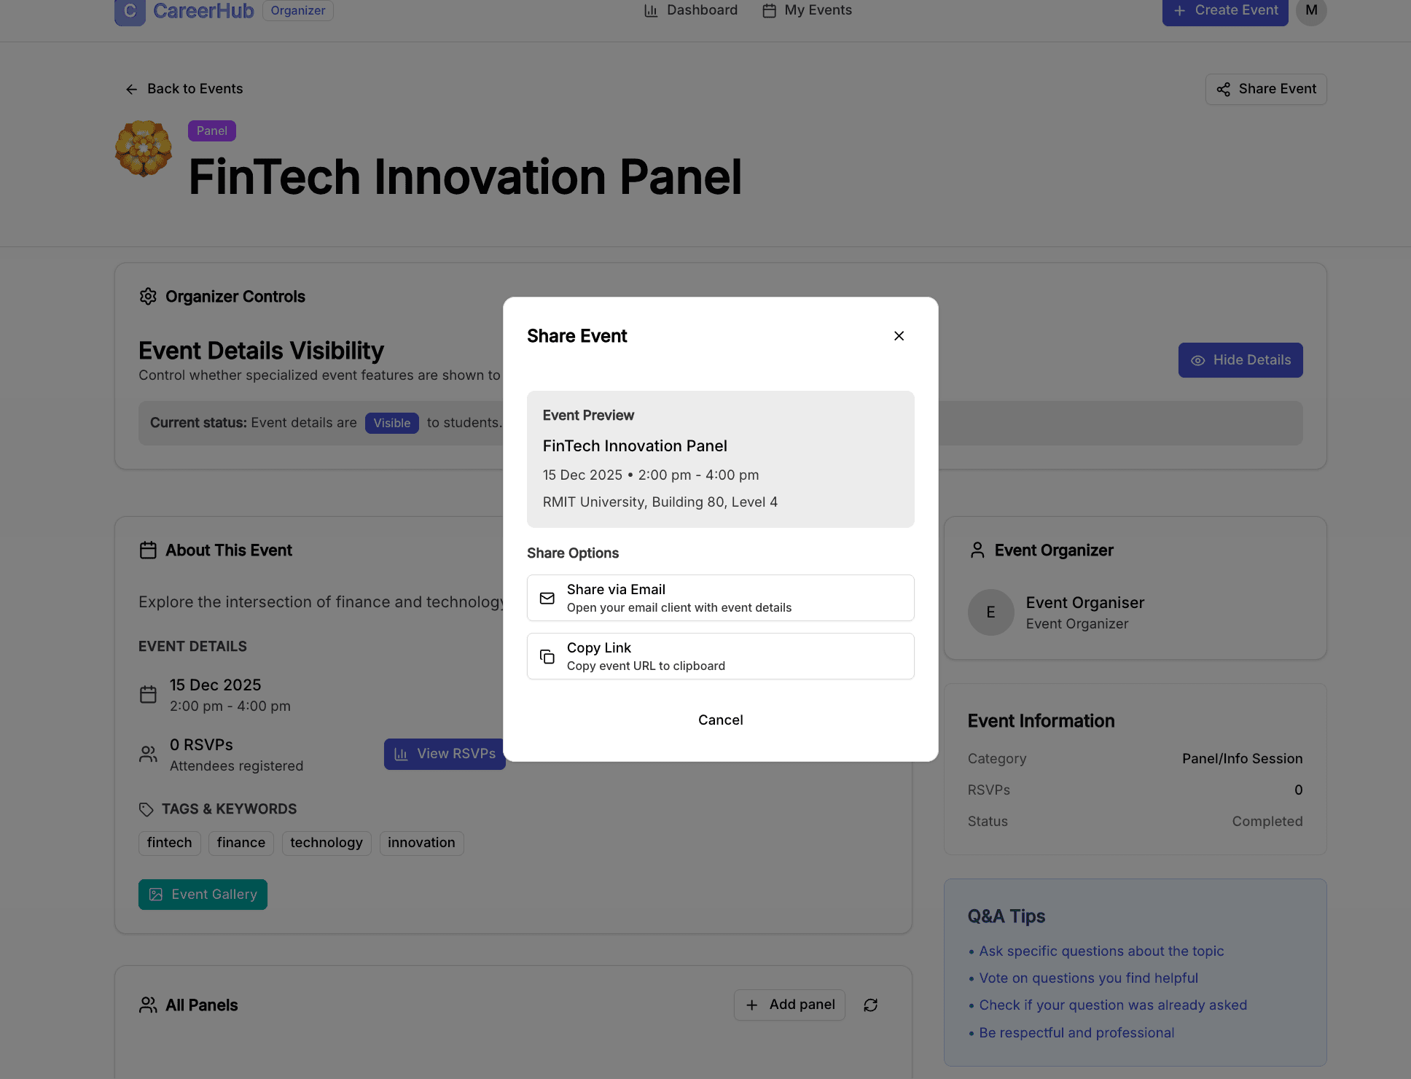The width and height of the screenshot is (1411, 1079).
Task: Click the Share via Email option
Action: point(720,598)
